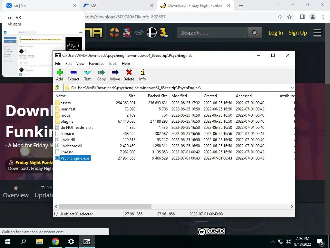Click the Friday Night Funkin' game icon

[127, 33]
